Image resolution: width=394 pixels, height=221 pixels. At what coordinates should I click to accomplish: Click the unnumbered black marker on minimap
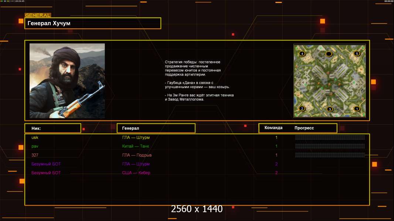[329, 54]
